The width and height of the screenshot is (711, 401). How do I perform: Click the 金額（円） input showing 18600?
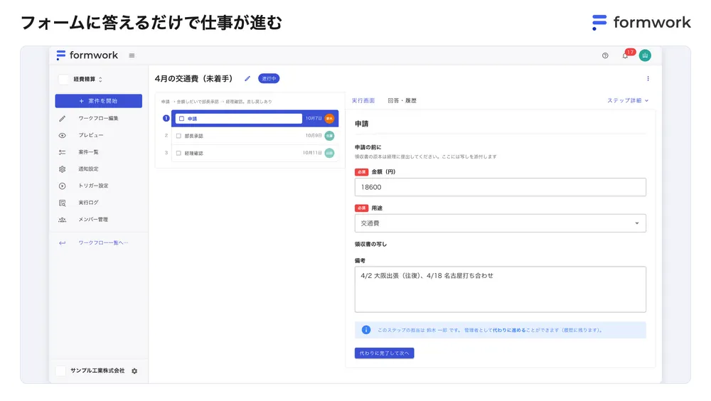500,187
